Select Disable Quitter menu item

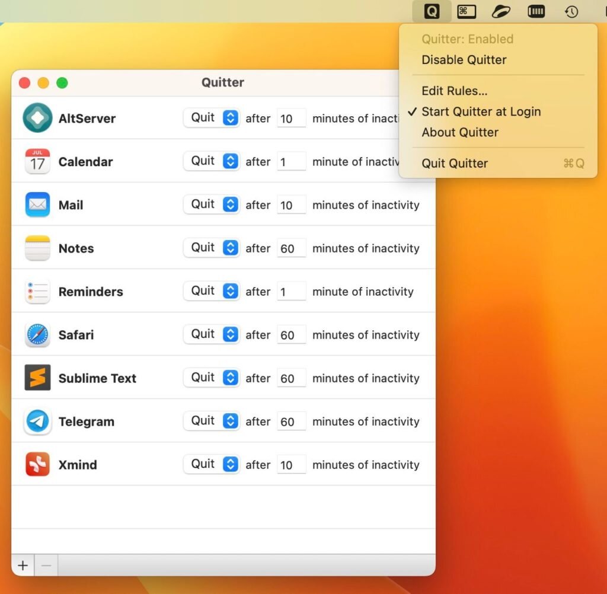(x=464, y=60)
